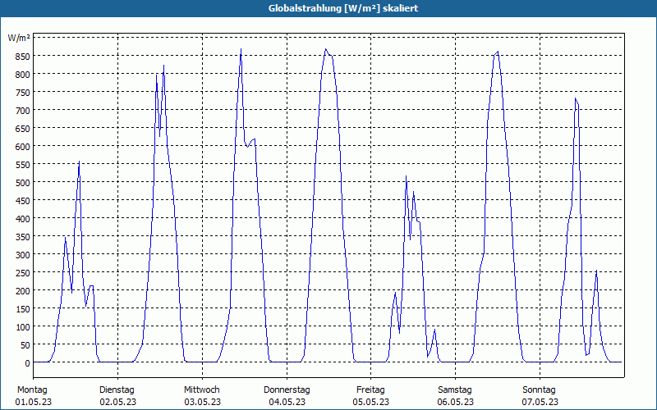
Task: Click the 600 y-axis tick label
Action: [23, 147]
